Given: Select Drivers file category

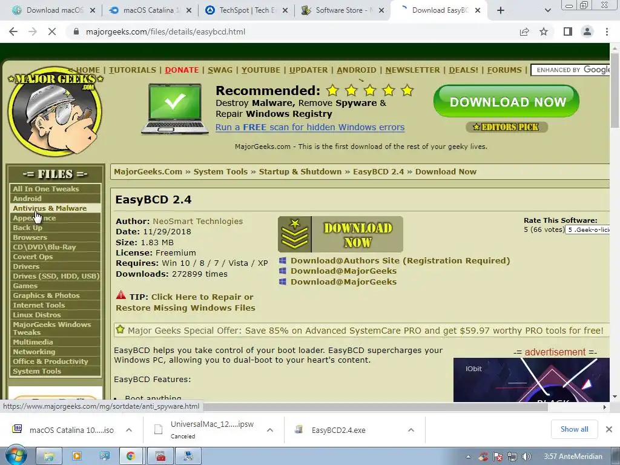Looking at the screenshot, I should pyautogui.click(x=55, y=266).
